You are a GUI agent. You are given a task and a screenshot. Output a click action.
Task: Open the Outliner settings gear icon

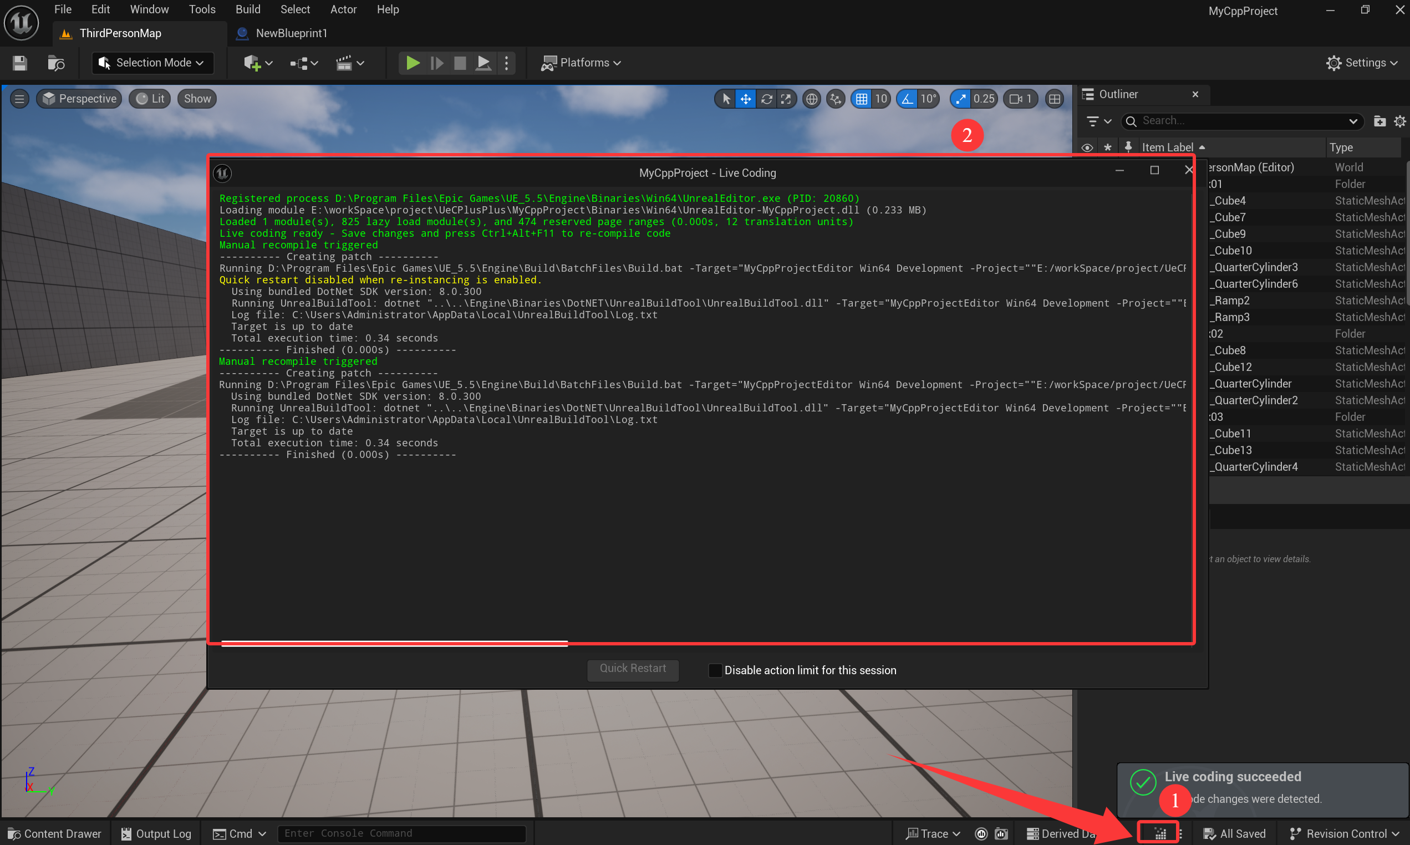(x=1401, y=121)
